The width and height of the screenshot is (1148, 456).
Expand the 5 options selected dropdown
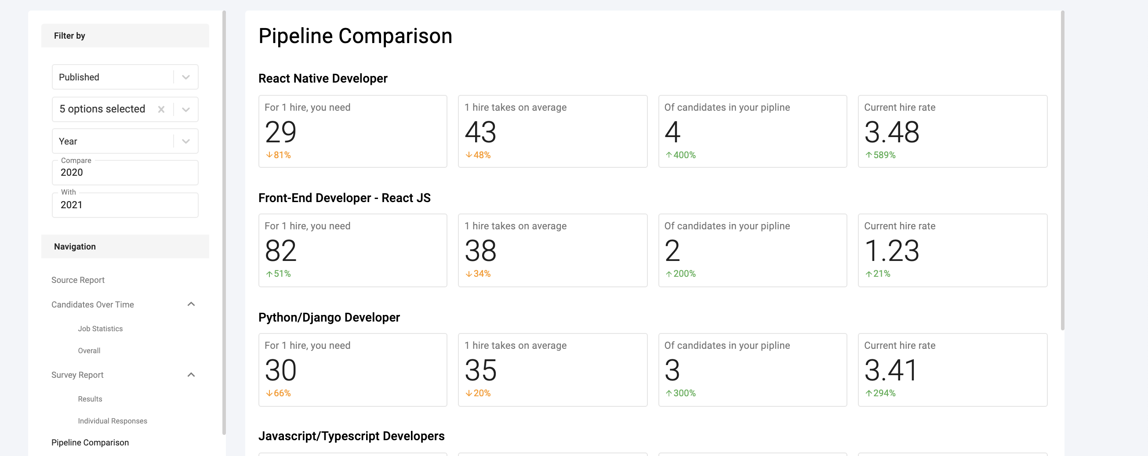point(186,109)
